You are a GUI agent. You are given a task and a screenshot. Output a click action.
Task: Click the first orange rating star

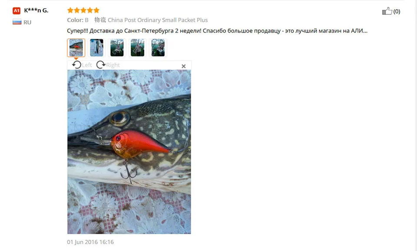tap(70, 10)
